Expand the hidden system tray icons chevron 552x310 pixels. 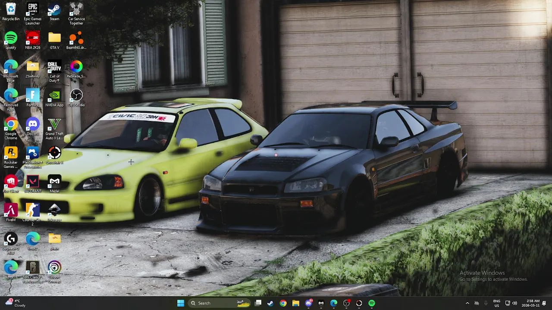467,303
